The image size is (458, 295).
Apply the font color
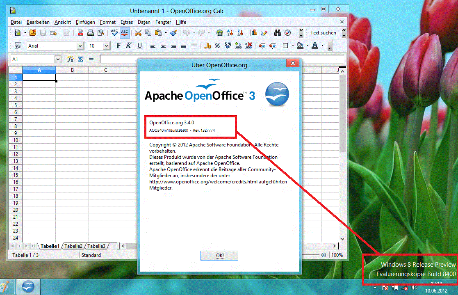[315, 46]
